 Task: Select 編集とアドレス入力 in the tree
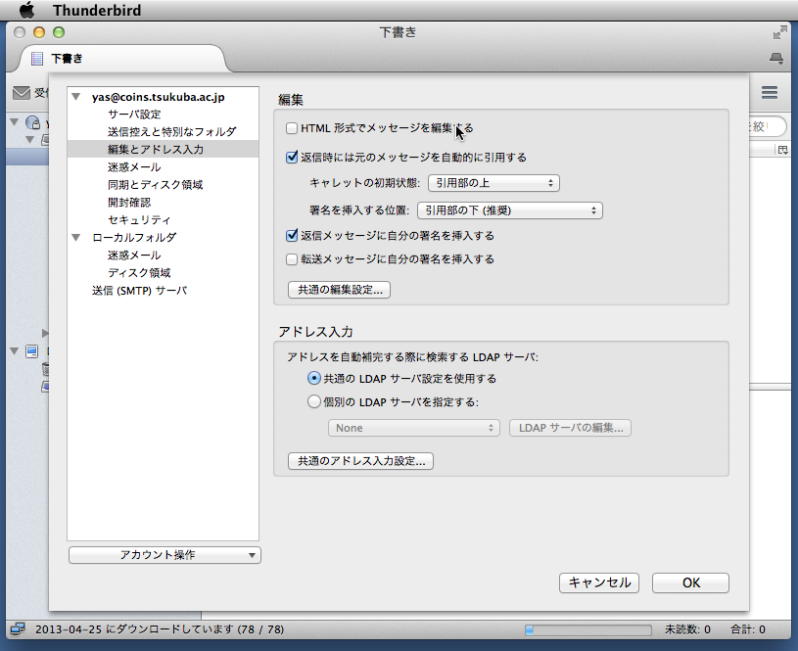click(163, 150)
